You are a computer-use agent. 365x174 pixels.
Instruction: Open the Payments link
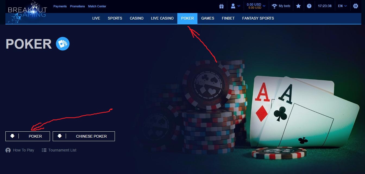click(60, 6)
